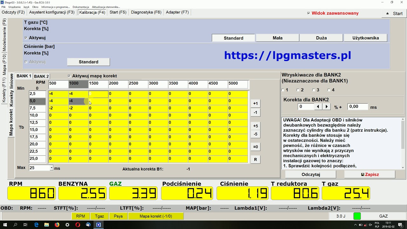Increase BANK2 correction with right arrow
This screenshot has width=407, height=229.
click(326, 107)
